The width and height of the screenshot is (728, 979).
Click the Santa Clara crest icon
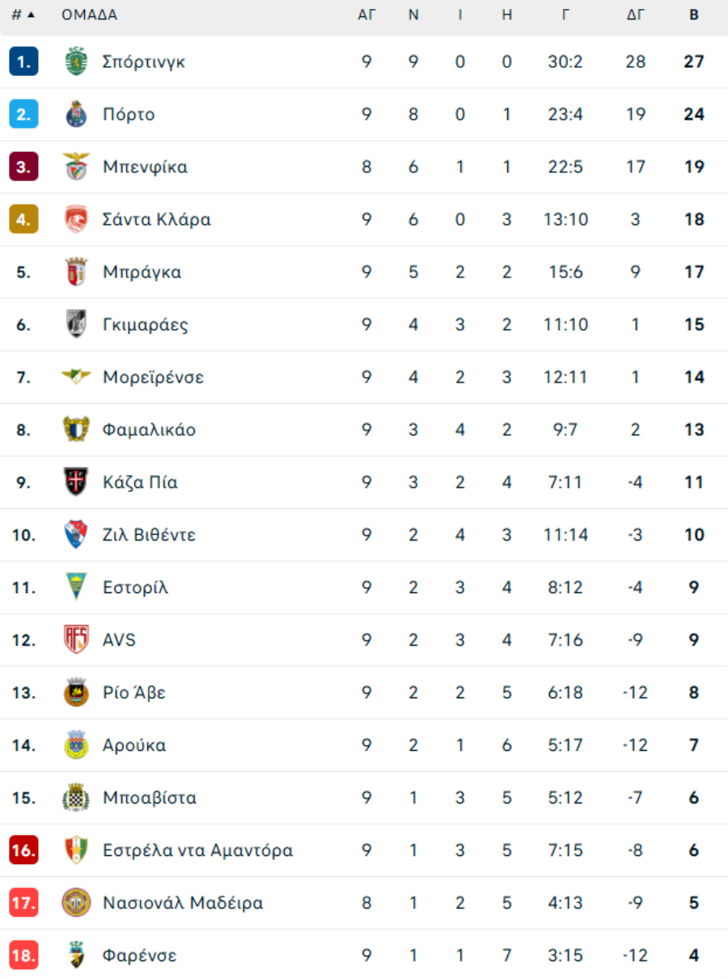tap(76, 219)
